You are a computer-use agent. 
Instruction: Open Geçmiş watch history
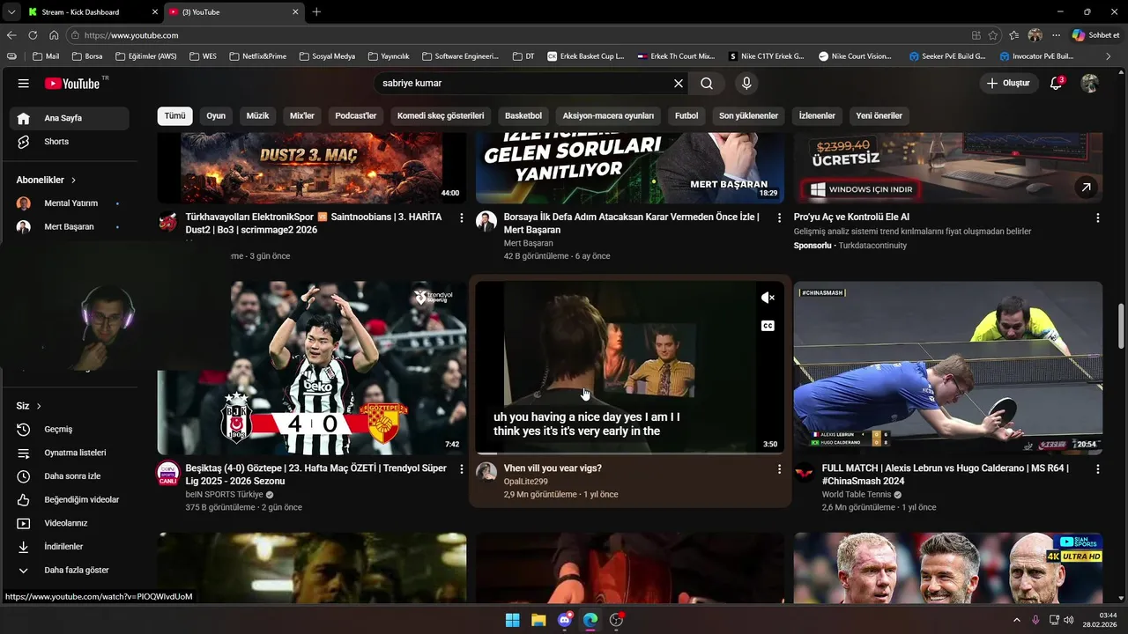point(70,429)
